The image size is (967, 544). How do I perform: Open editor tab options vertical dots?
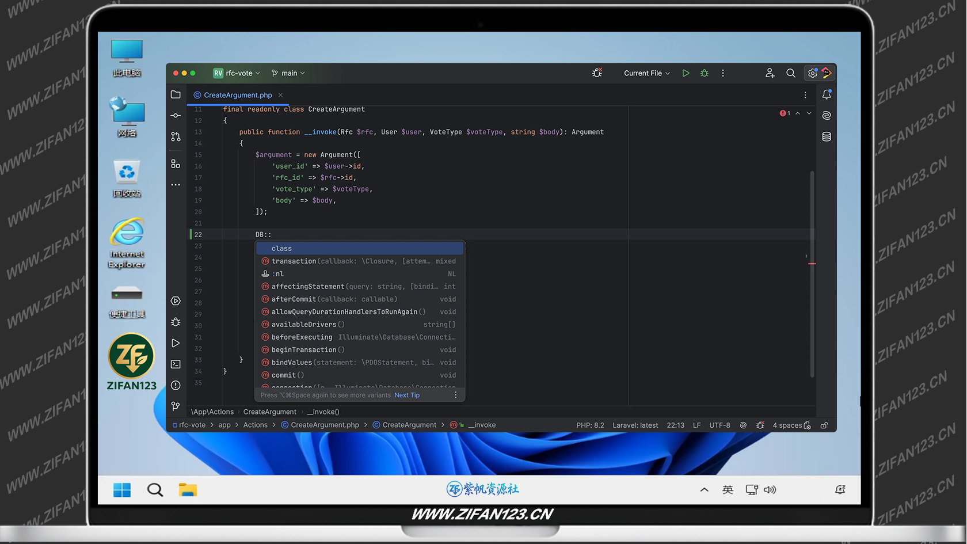(x=805, y=95)
